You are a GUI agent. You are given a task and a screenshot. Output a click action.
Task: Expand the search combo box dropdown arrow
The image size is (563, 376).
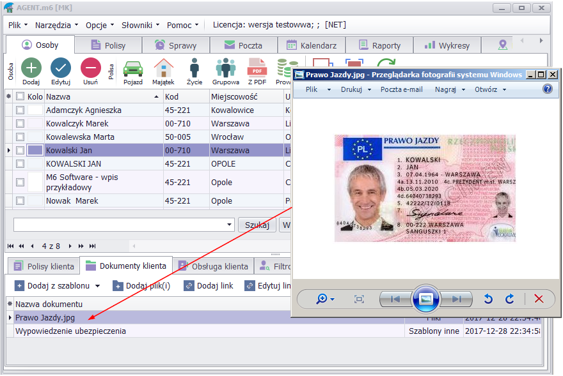229,225
